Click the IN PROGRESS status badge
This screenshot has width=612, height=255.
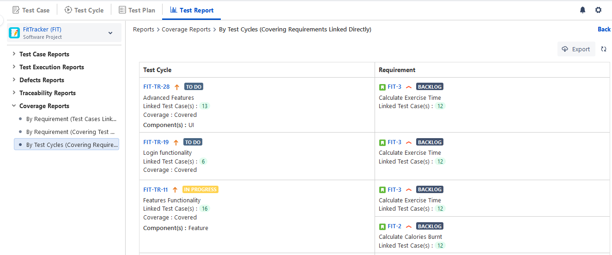pos(200,189)
